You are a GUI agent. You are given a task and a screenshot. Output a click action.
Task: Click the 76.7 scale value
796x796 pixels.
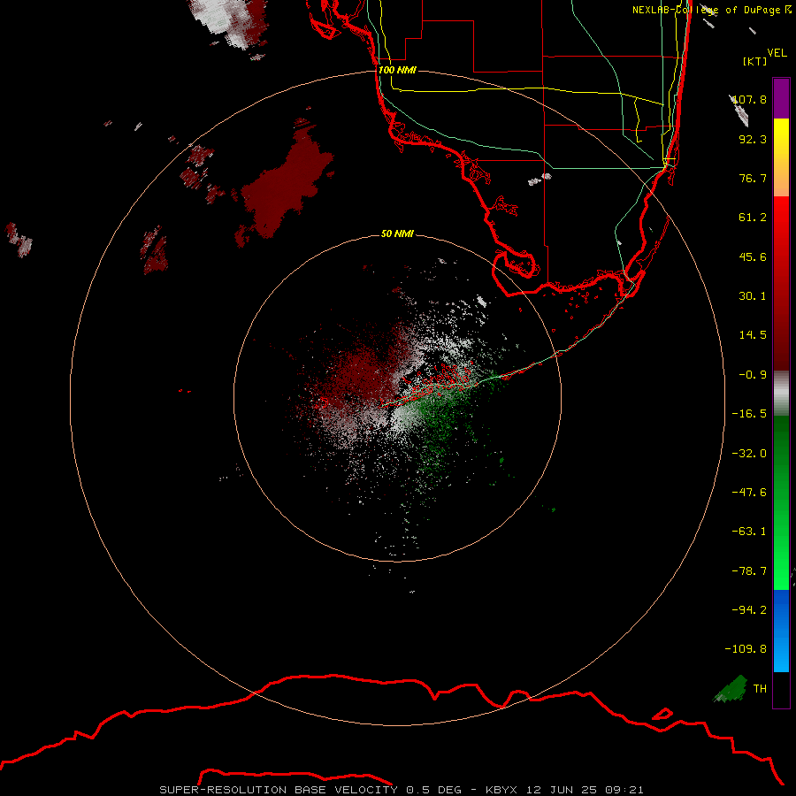[x=753, y=178]
